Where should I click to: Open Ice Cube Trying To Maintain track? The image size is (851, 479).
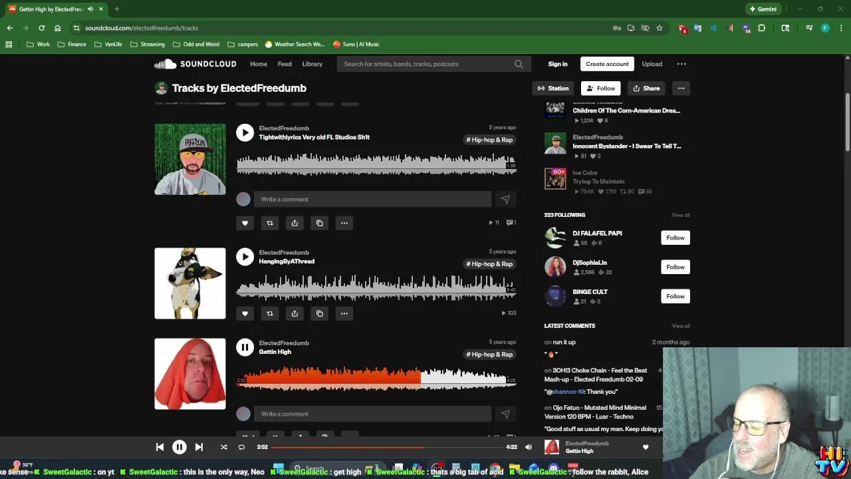(598, 182)
